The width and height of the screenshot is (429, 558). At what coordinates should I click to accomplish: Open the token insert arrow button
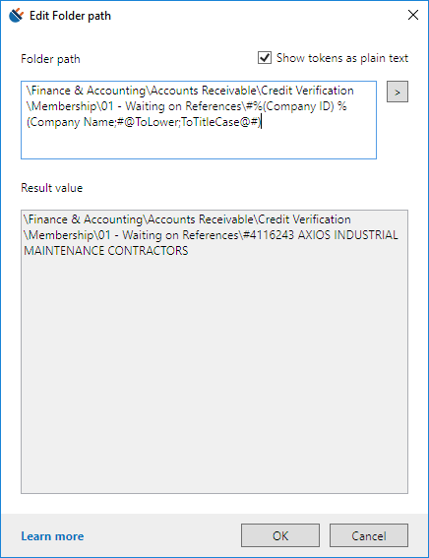398,92
